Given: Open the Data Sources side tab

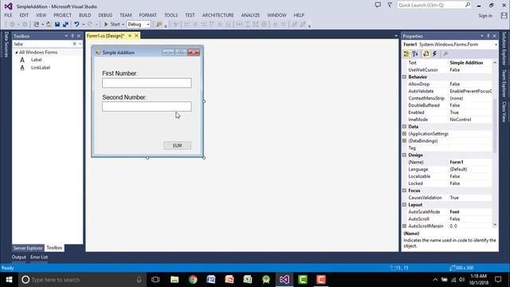Looking at the screenshot, I should [x=6, y=45].
